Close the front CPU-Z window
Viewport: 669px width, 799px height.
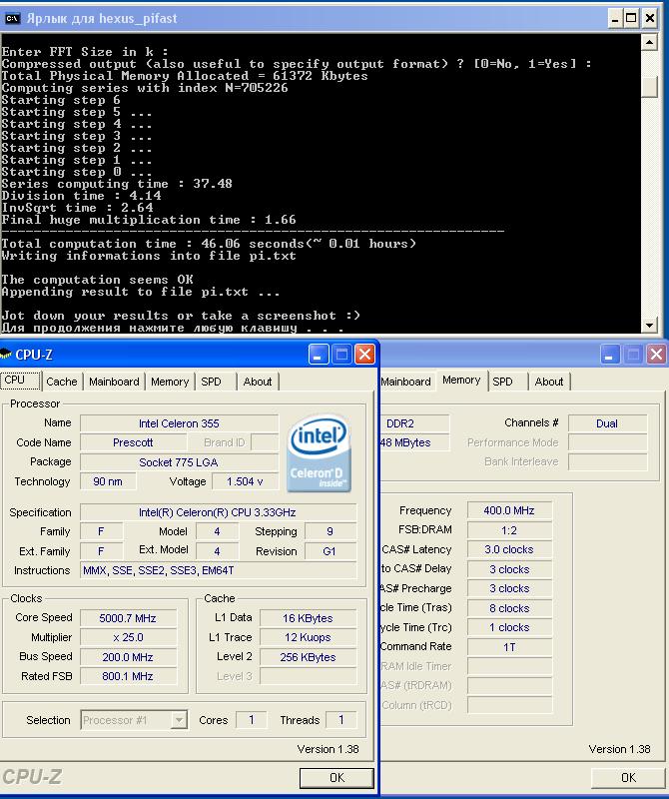click(x=364, y=355)
